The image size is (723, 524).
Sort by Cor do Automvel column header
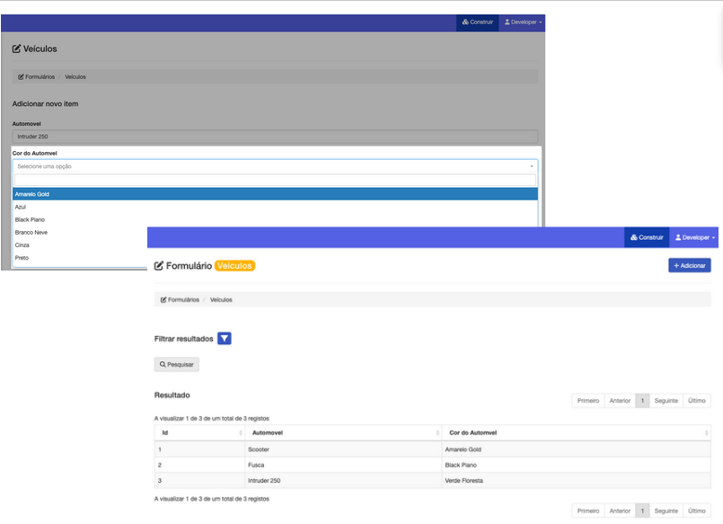575,433
